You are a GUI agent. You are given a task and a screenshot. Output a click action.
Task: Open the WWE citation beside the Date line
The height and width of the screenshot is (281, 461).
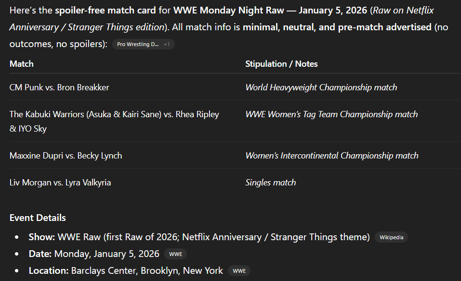[175, 254]
